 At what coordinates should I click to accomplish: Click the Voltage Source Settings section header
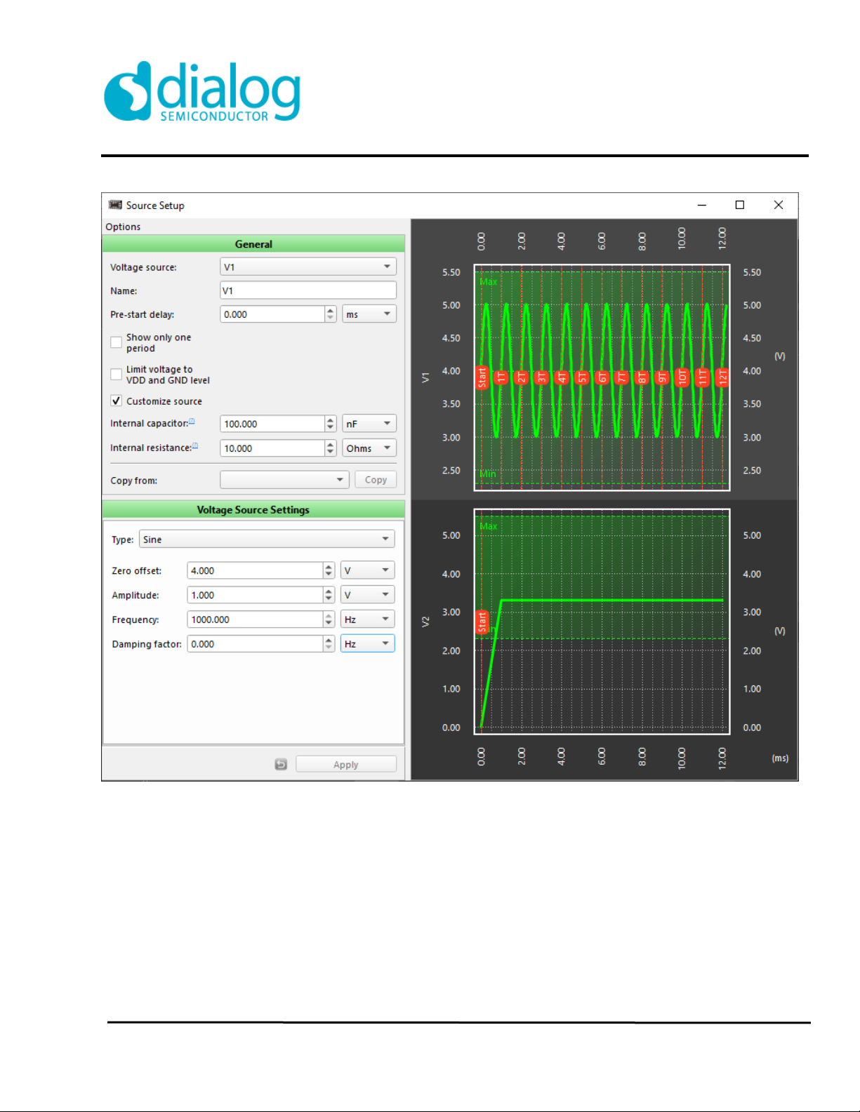[253, 509]
